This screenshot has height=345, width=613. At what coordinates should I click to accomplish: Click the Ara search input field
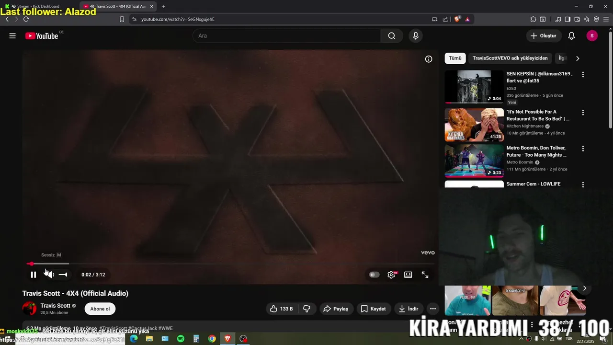pyautogui.click(x=286, y=36)
